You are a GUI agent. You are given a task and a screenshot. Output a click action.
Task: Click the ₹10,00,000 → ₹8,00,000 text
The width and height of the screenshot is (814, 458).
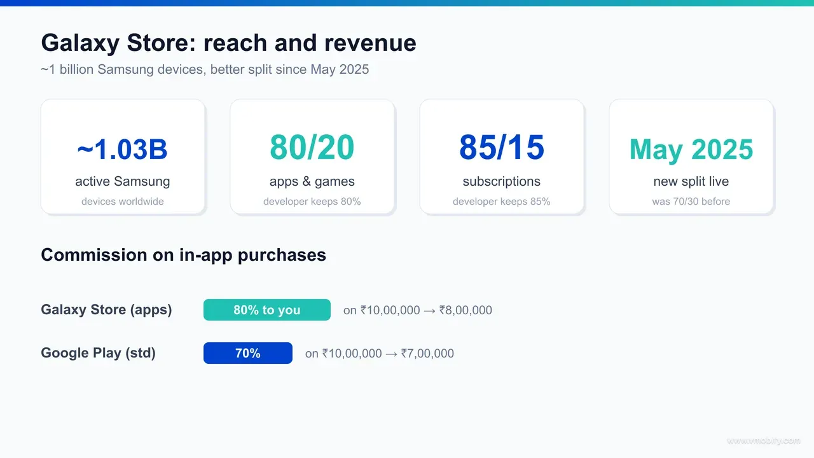tap(418, 310)
